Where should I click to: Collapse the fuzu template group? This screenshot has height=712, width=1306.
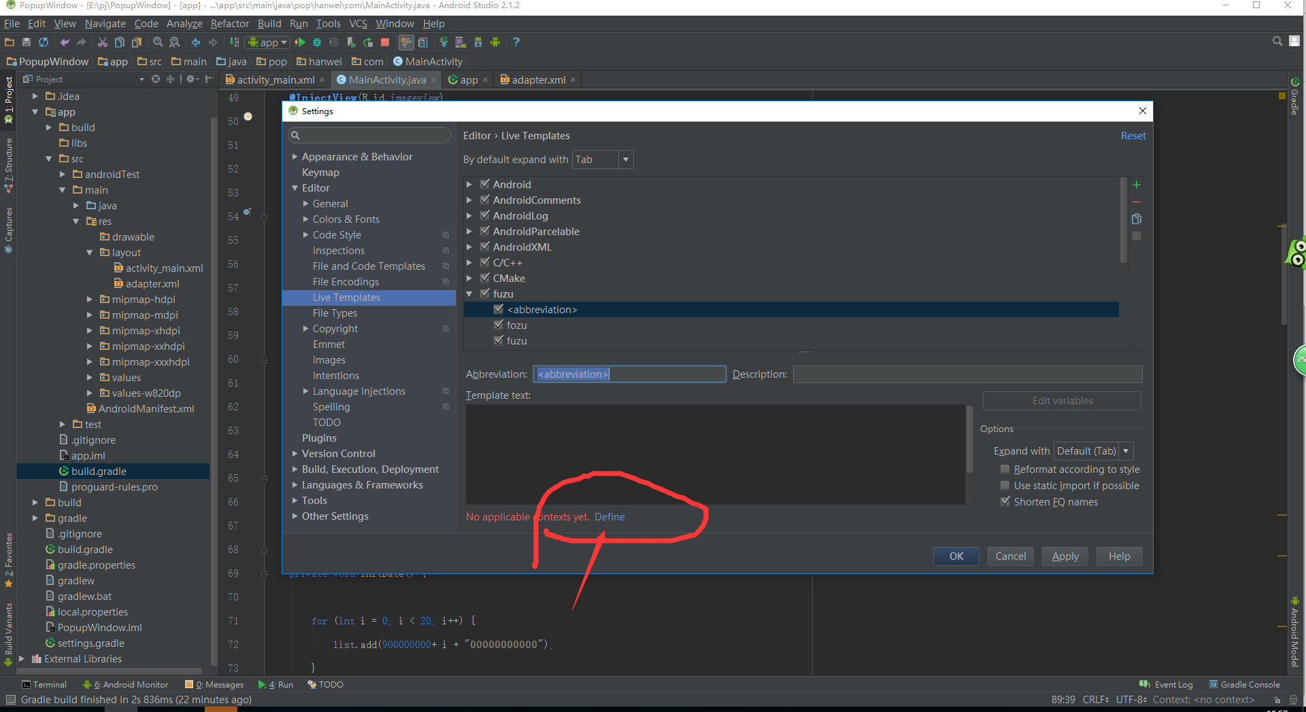pos(469,294)
